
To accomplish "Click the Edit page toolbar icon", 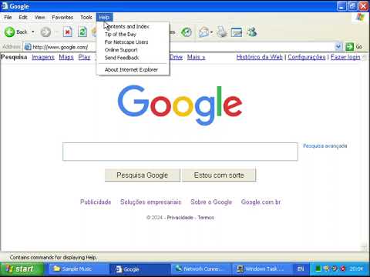I will [x=237, y=32].
